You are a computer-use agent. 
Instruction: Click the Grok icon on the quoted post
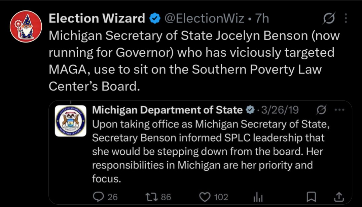[322, 110]
